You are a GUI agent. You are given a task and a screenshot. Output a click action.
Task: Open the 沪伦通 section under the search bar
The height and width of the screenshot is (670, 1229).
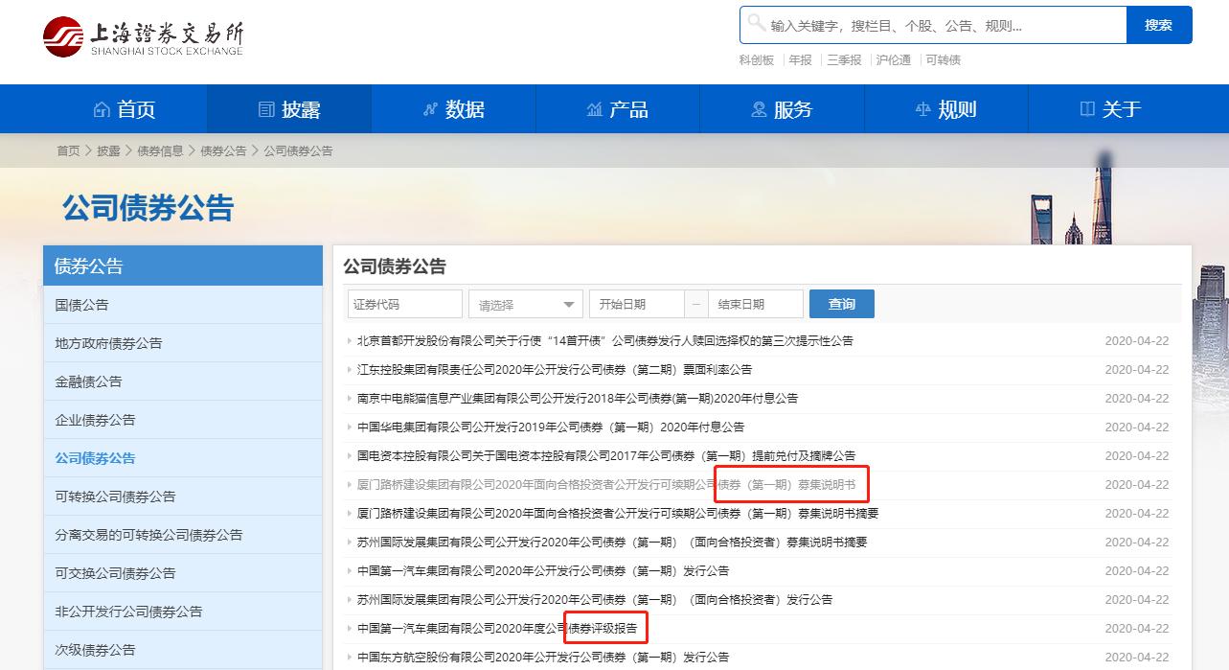[894, 59]
